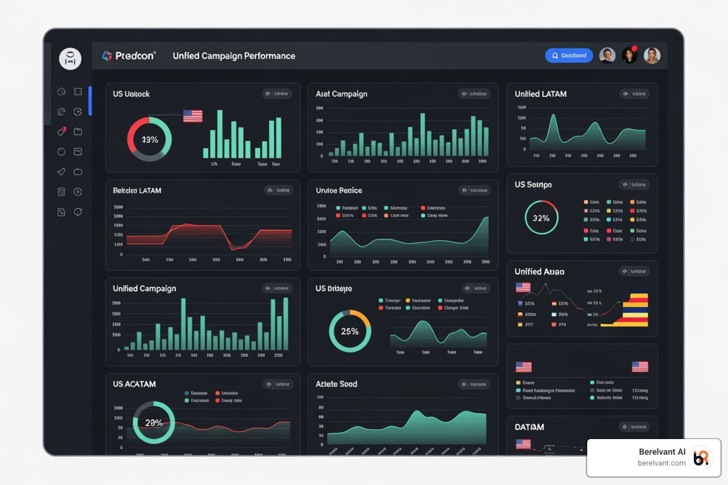The width and height of the screenshot is (728, 485).
Task: Open the dropdown on the Unified LATAM card
Action: coord(635,94)
